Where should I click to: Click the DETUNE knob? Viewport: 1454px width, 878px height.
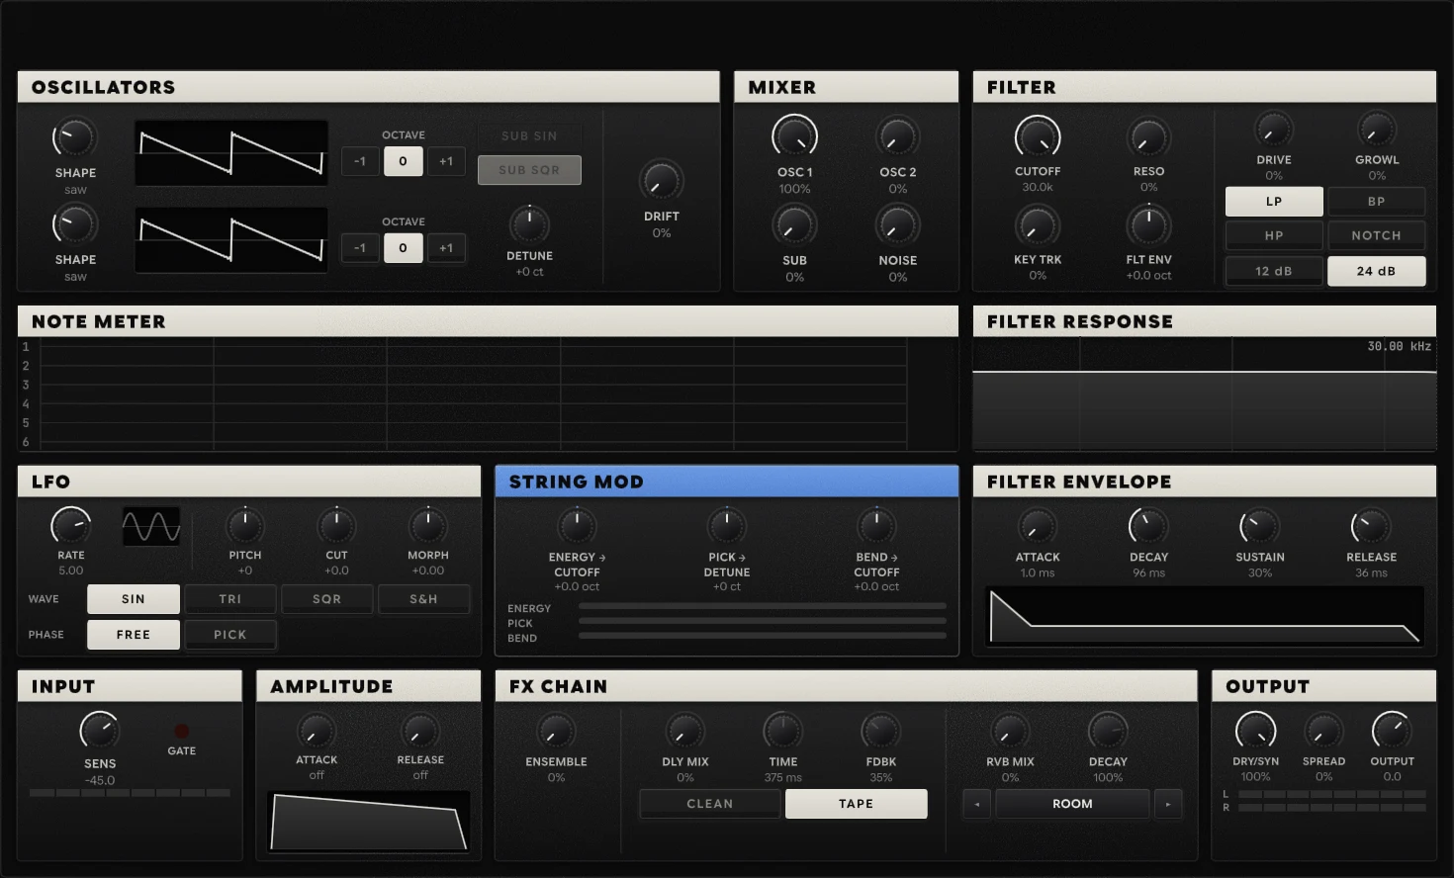pos(529,224)
